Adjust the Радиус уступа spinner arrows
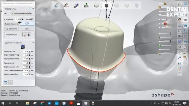Screen dimensions: 189x106 30,52
